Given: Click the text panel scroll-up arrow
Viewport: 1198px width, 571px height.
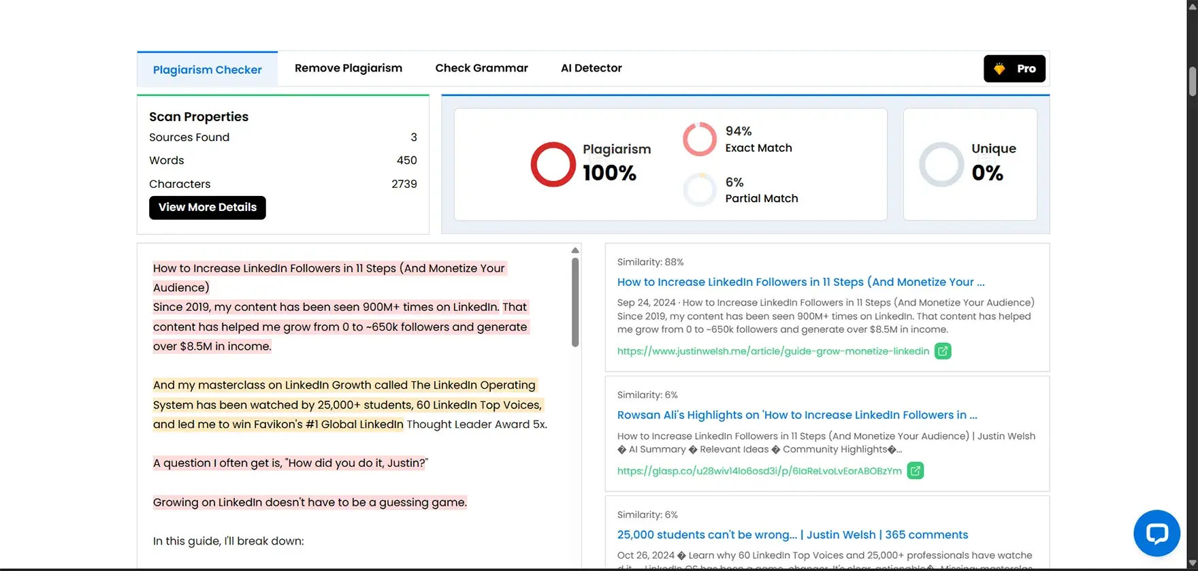Looking at the screenshot, I should [575, 250].
